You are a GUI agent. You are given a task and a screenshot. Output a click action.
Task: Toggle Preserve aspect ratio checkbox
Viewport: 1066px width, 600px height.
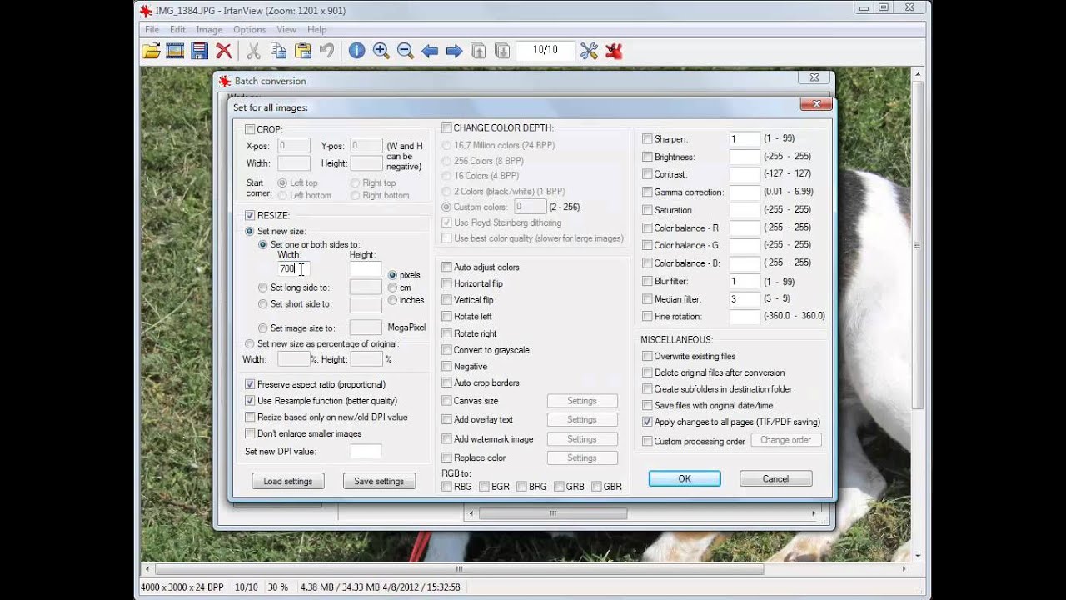coord(250,384)
